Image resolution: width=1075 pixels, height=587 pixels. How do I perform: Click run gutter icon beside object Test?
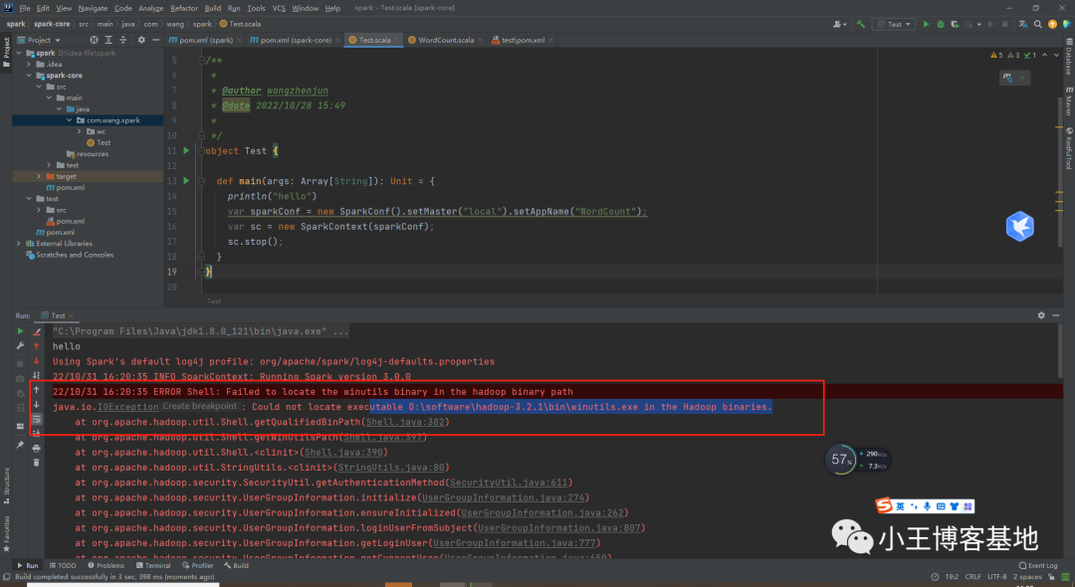(186, 150)
